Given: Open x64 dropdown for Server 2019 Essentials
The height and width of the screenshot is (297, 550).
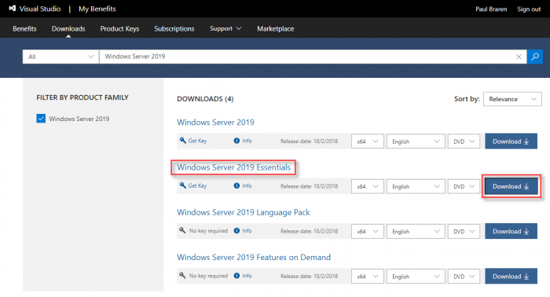Looking at the screenshot, I should [x=367, y=186].
